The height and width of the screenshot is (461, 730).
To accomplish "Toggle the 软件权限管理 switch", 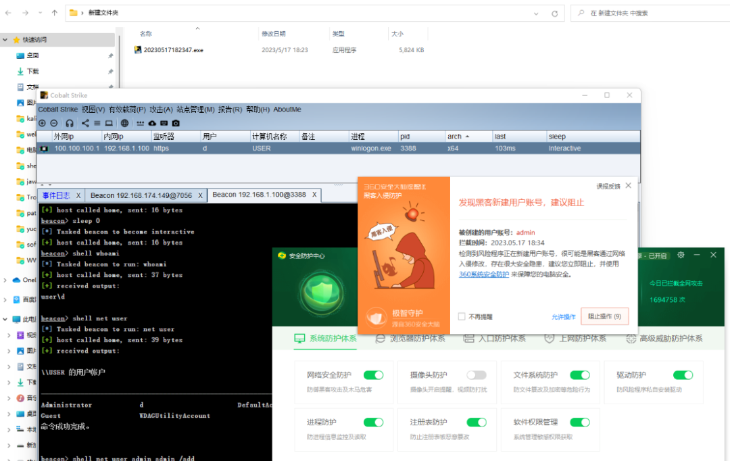I will pos(580,422).
